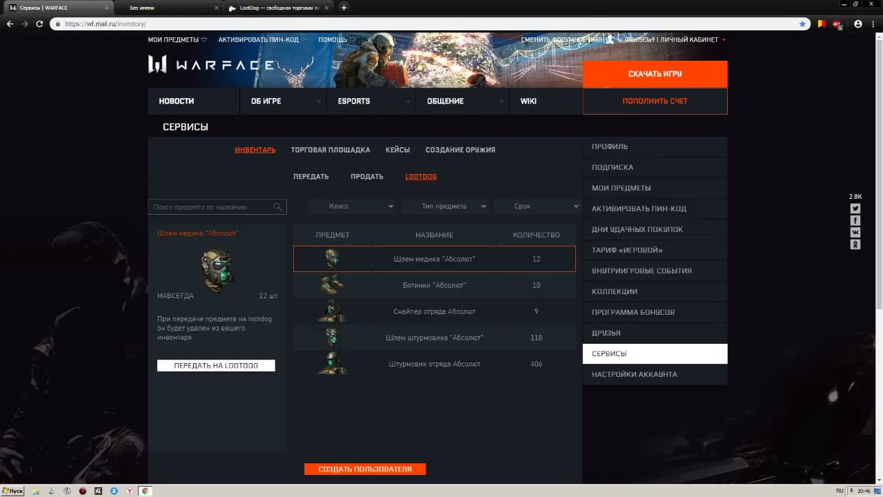This screenshot has width=883, height=497.
Task: Open Chrome profile avatar icon
Action: point(858,23)
